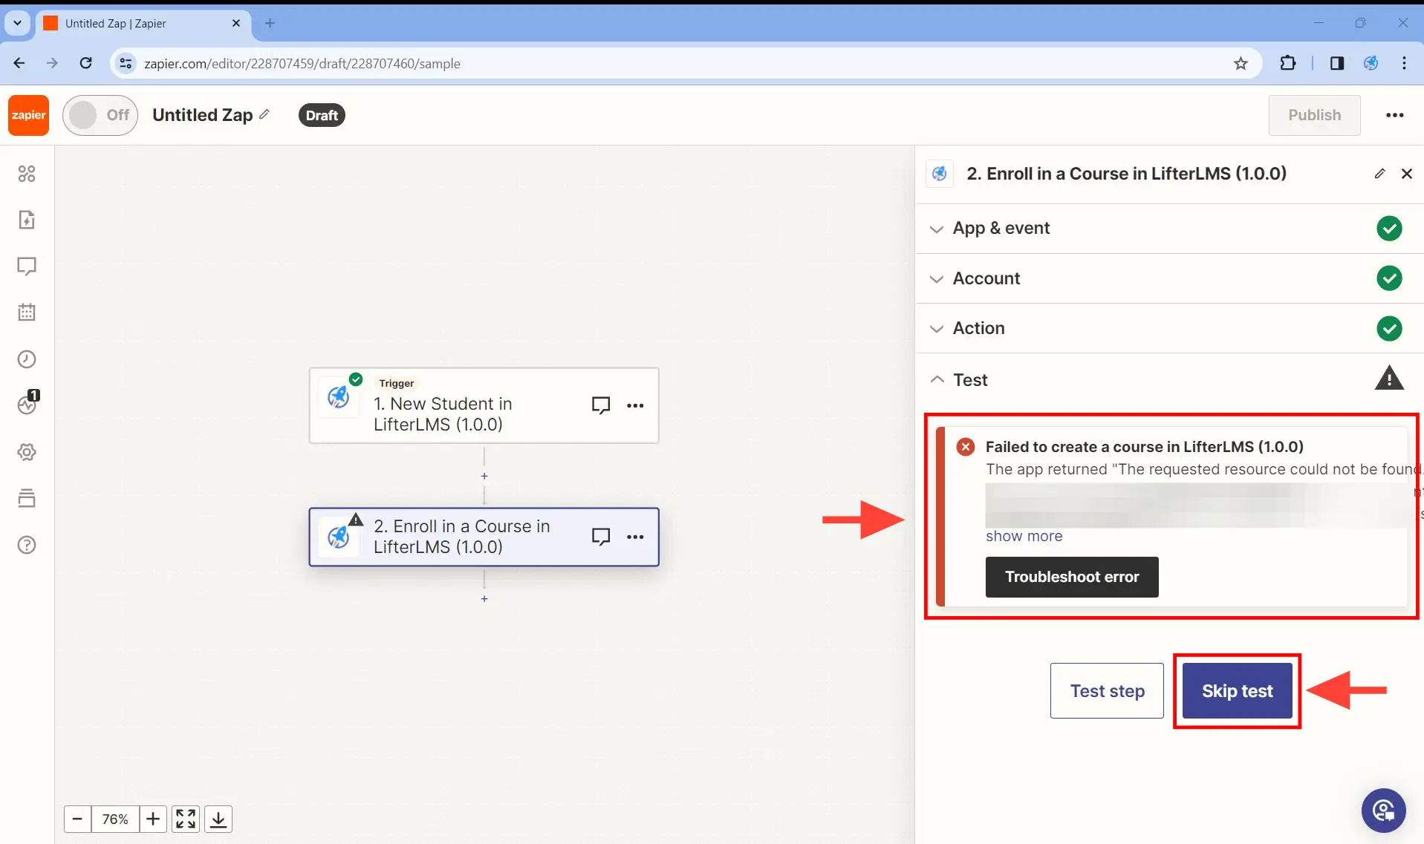
Task: Click the address bar URL
Action: tap(302, 63)
